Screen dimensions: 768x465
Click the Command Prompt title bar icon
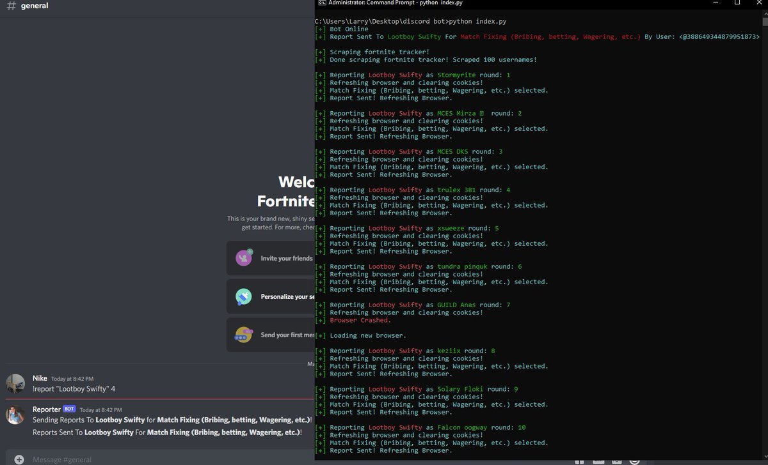[321, 3]
